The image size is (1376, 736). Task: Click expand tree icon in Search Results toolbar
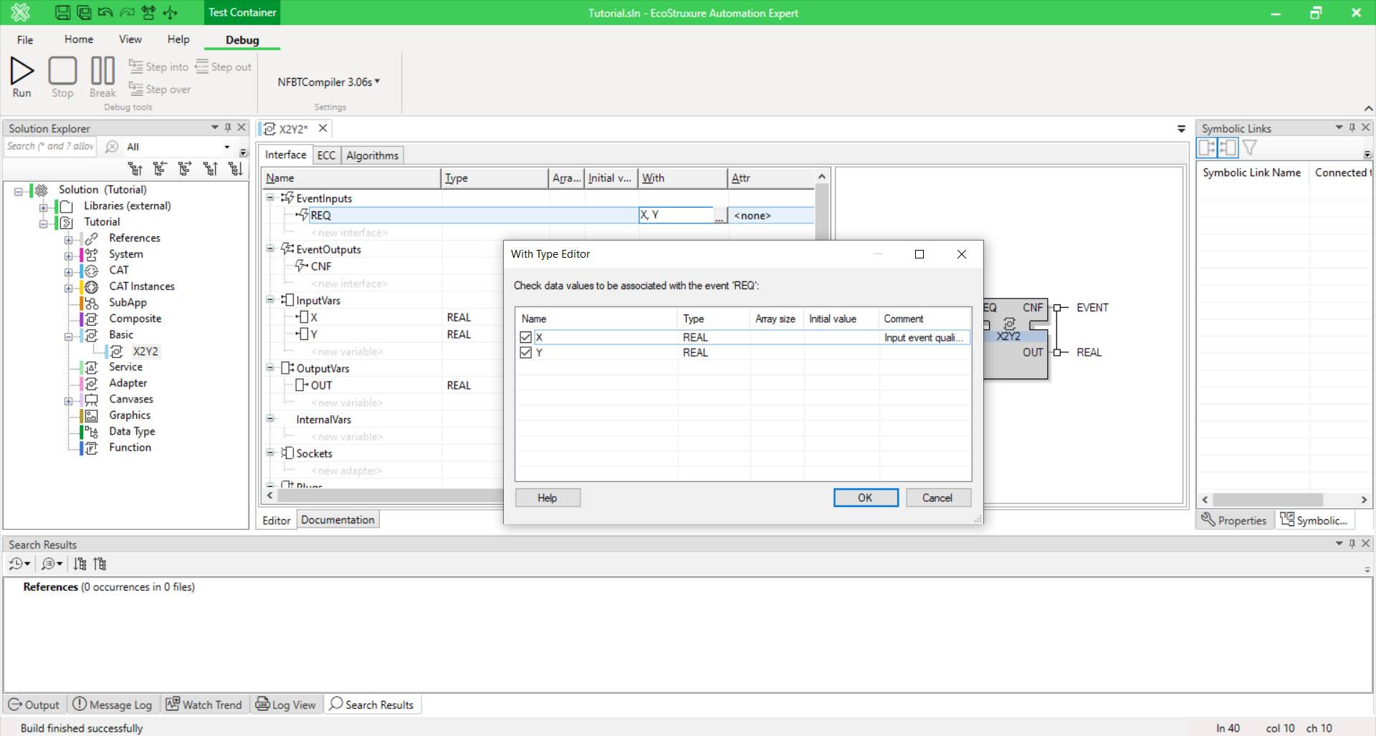tap(80, 564)
